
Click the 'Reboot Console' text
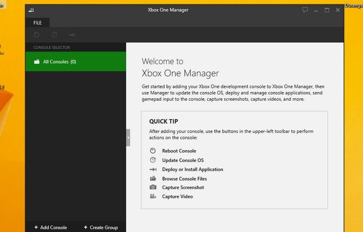click(x=179, y=151)
